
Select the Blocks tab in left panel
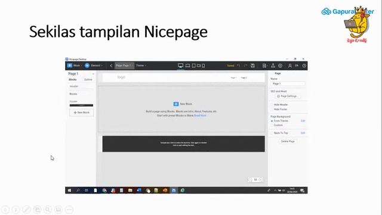pos(73,79)
